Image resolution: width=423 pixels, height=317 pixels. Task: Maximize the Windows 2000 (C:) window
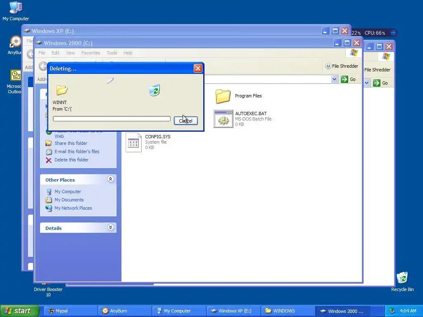click(347, 43)
